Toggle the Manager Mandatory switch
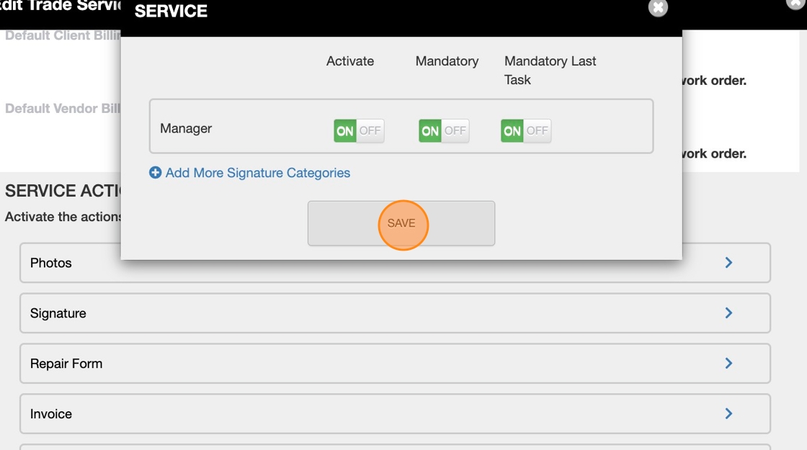Image resolution: width=807 pixels, height=450 pixels. click(x=443, y=131)
